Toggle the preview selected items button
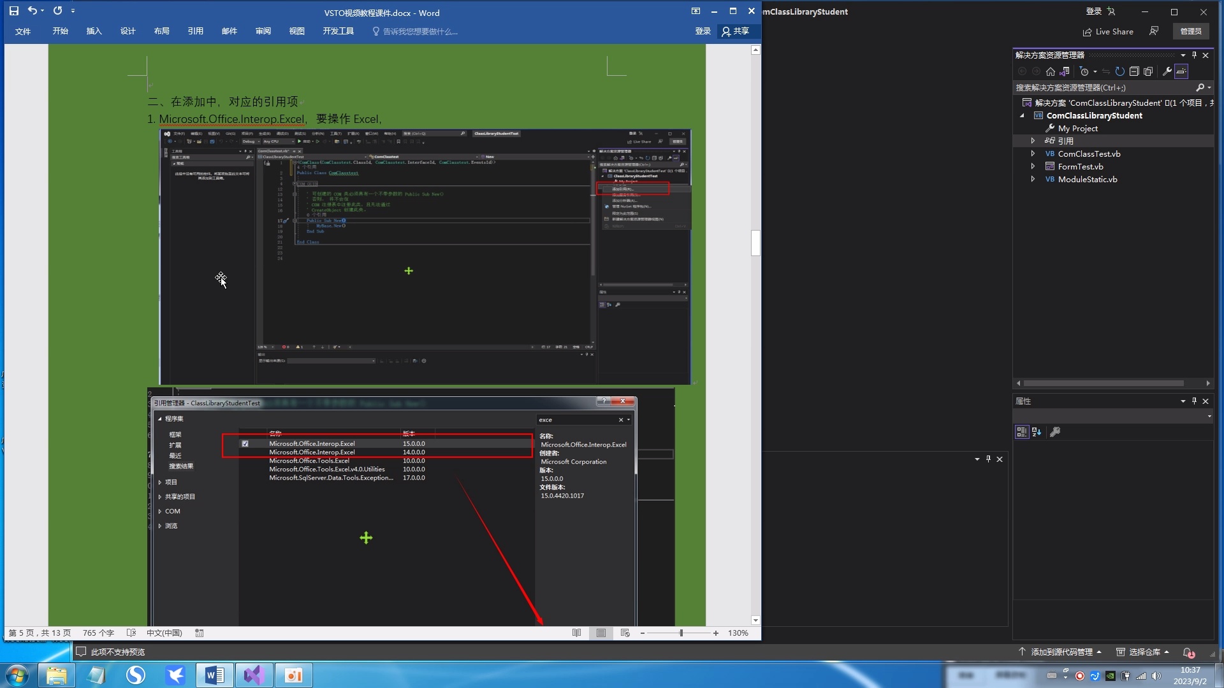This screenshot has height=688, width=1224. pyautogui.click(x=1181, y=71)
